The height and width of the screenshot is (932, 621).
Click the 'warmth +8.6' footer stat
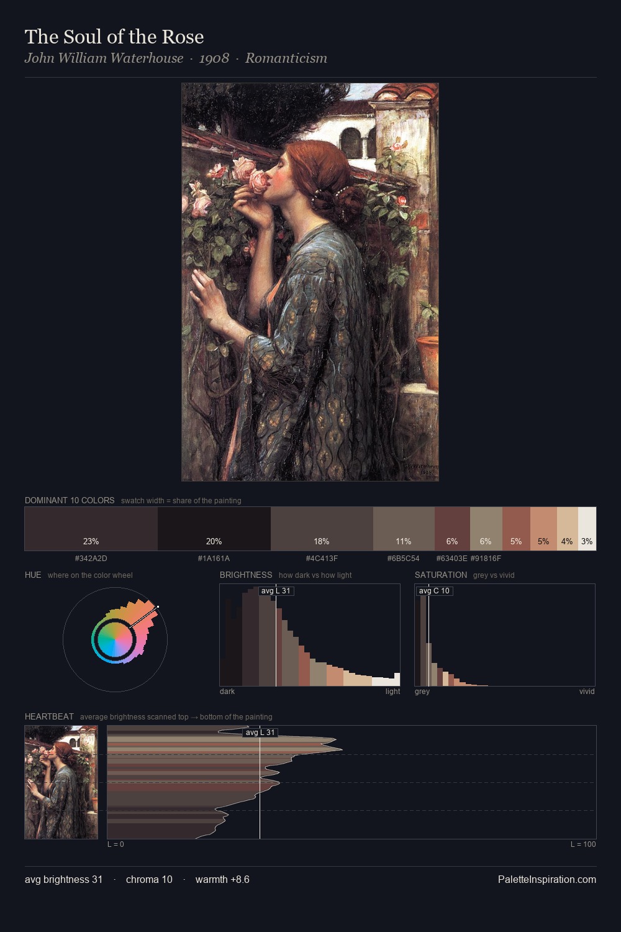pyautogui.click(x=222, y=879)
